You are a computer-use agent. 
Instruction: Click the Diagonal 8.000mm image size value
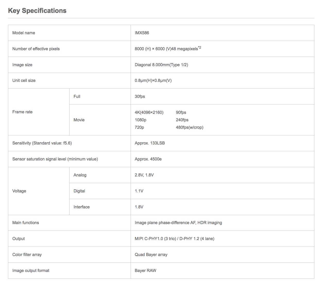[161, 65]
